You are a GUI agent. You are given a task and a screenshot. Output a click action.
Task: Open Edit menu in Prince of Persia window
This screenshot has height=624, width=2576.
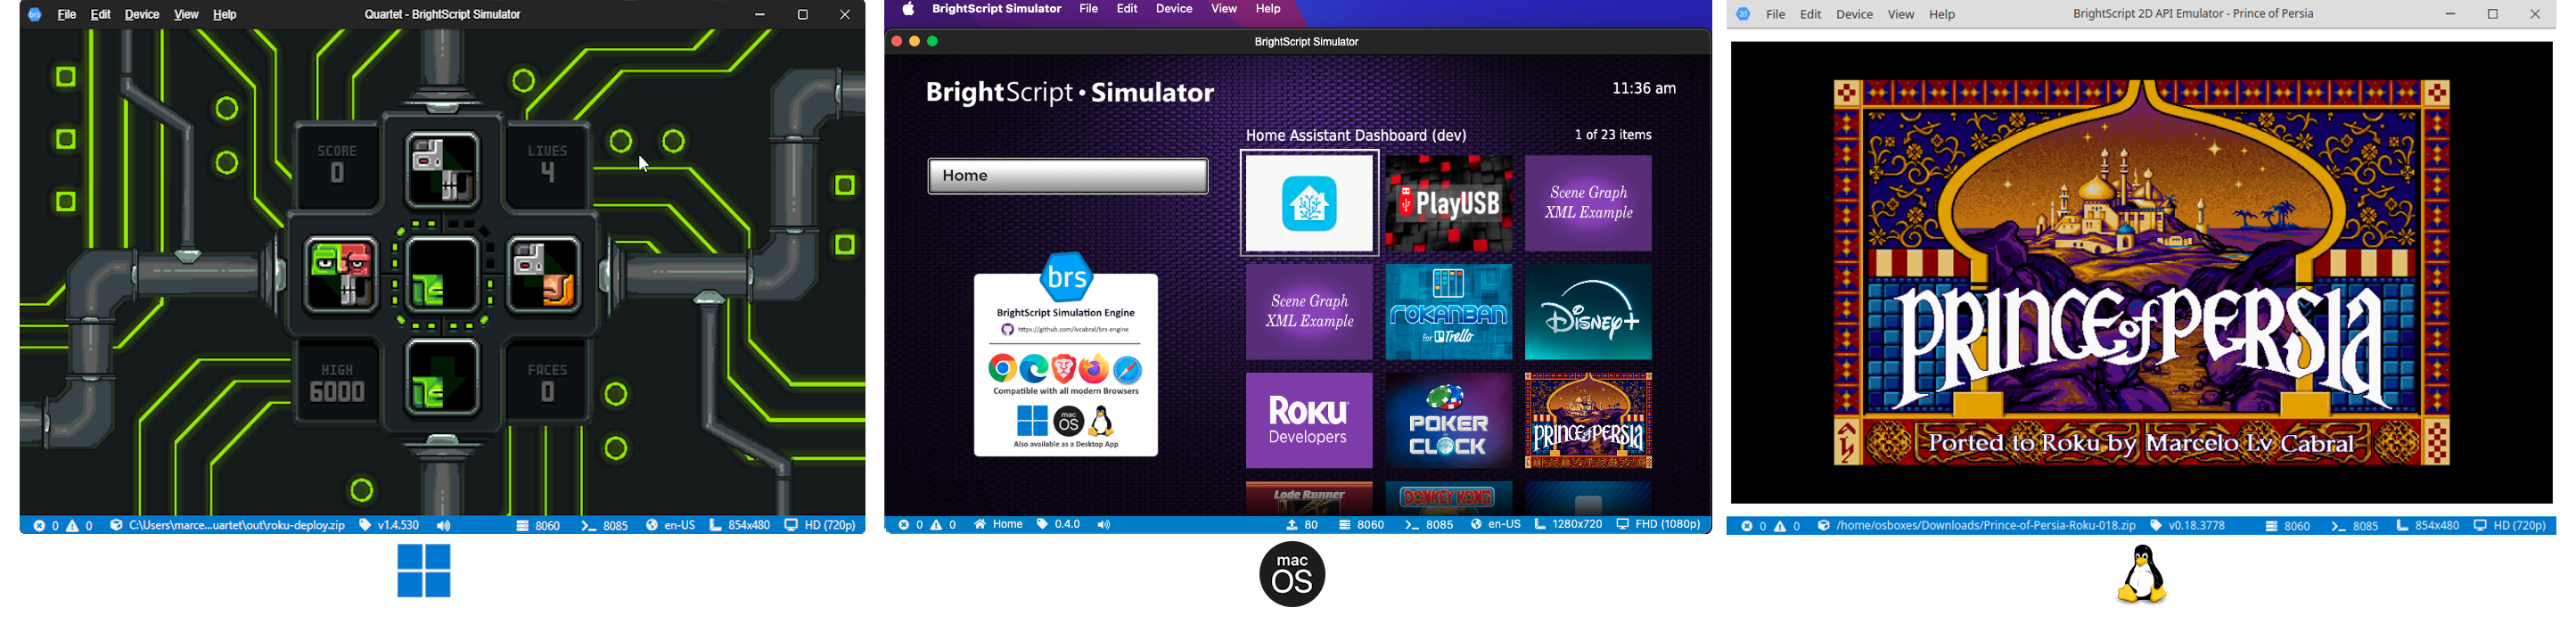point(1811,15)
